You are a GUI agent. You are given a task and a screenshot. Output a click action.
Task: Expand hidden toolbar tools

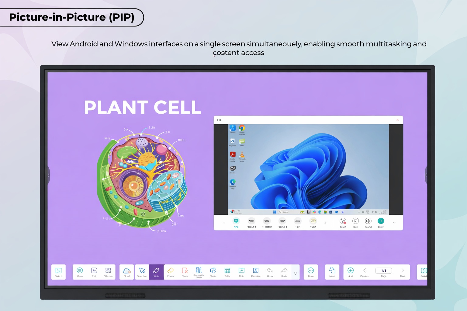click(x=295, y=273)
